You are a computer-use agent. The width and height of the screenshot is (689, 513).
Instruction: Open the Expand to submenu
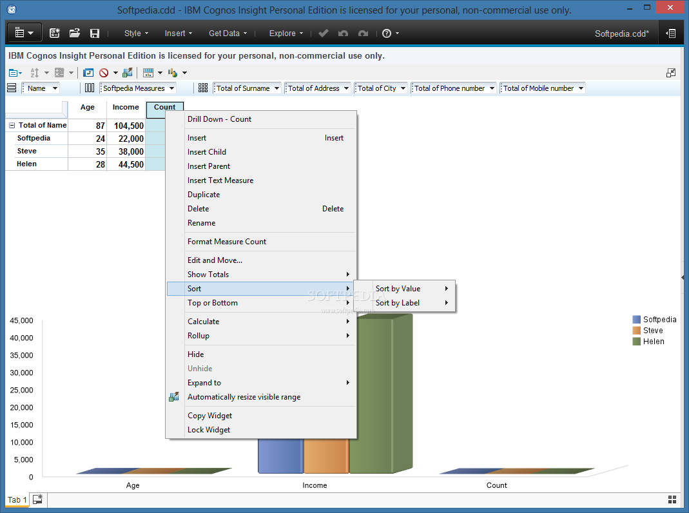point(262,383)
